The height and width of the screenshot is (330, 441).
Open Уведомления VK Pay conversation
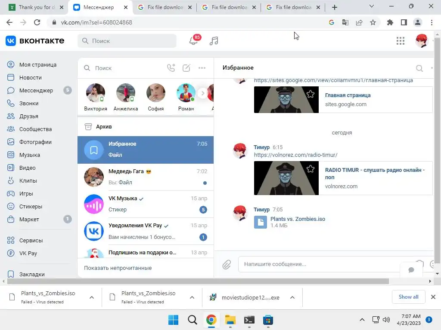[146, 231]
